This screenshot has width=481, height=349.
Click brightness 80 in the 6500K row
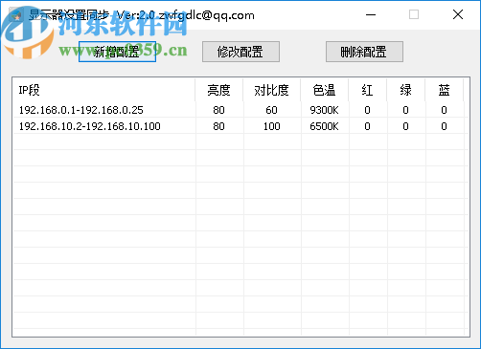(x=219, y=126)
